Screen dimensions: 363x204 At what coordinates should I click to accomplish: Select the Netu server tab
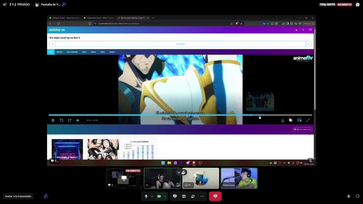103,52
